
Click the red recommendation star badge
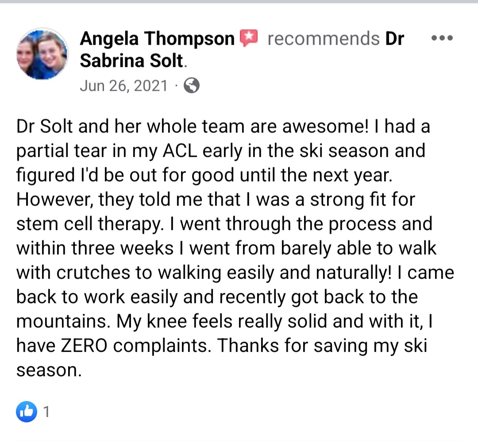point(249,38)
